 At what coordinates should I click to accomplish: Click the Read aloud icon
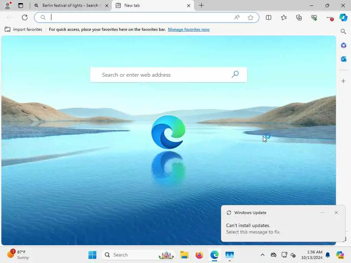click(x=237, y=17)
